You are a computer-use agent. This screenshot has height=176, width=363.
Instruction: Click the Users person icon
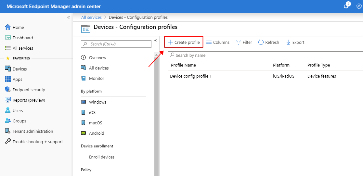point(8,110)
